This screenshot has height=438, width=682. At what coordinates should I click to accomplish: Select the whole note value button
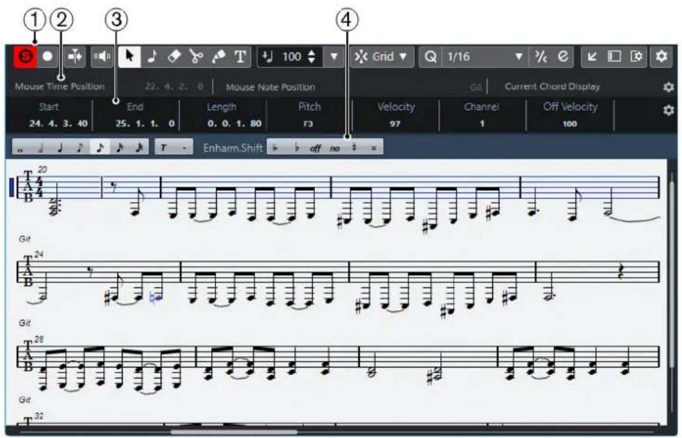pos(21,148)
